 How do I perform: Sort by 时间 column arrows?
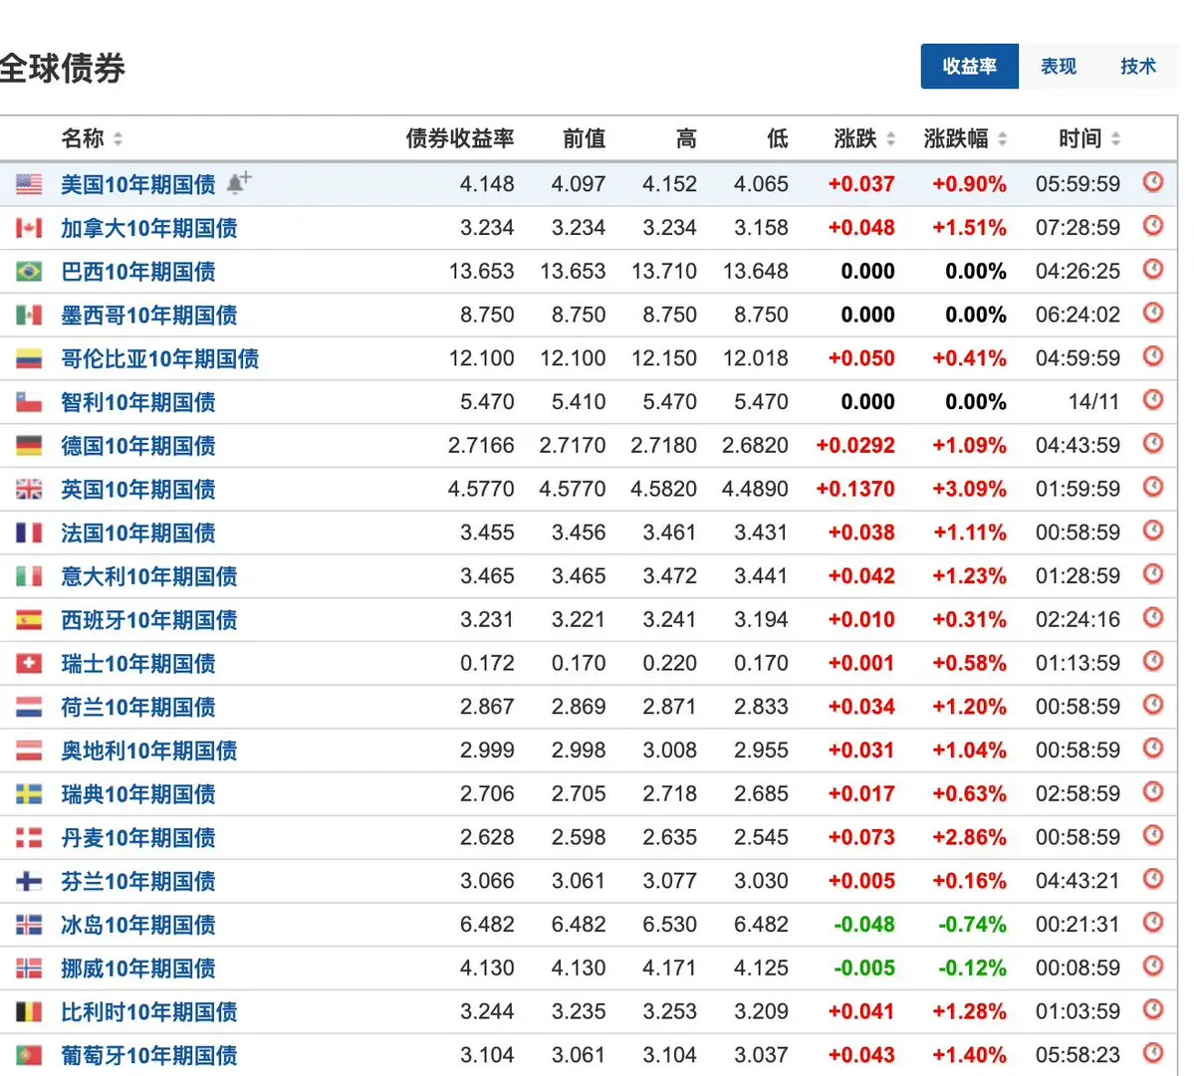[1115, 138]
